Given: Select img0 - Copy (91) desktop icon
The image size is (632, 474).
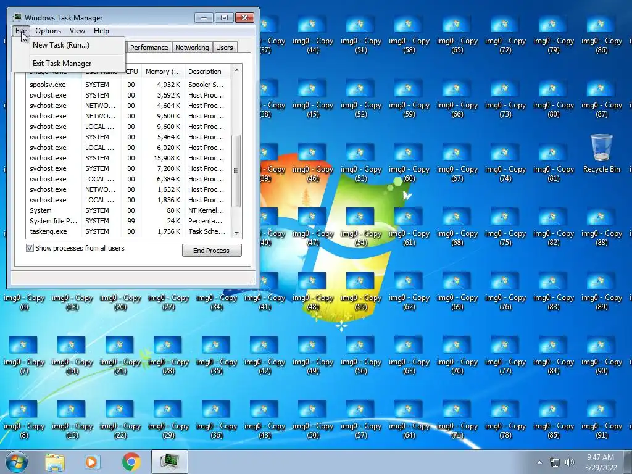Looking at the screenshot, I should (601, 420).
